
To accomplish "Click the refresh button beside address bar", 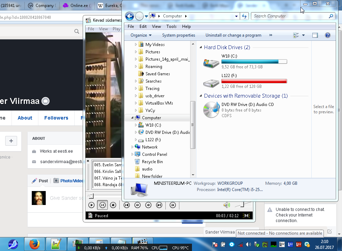I will pyautogui.click(x=244, y=16).
